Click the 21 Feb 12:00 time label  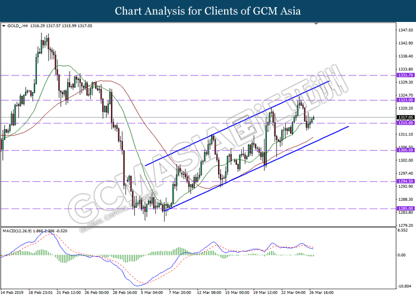pos(69,293)
